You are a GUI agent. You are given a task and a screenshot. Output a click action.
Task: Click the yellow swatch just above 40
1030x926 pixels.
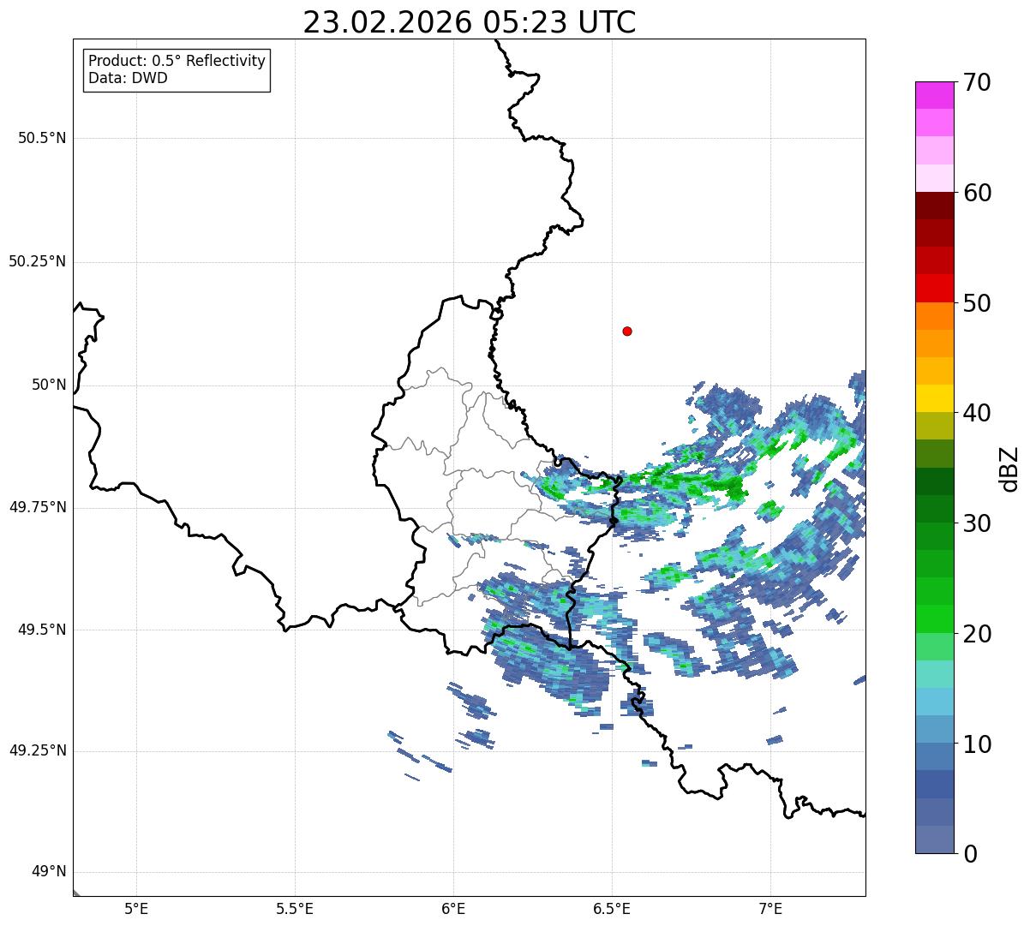(x=935, y=398)
